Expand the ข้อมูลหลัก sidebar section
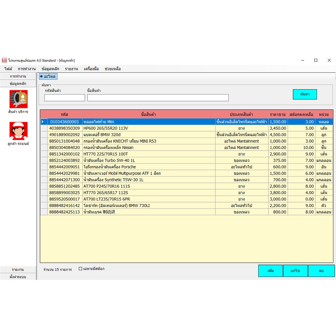 pos(18,84)
